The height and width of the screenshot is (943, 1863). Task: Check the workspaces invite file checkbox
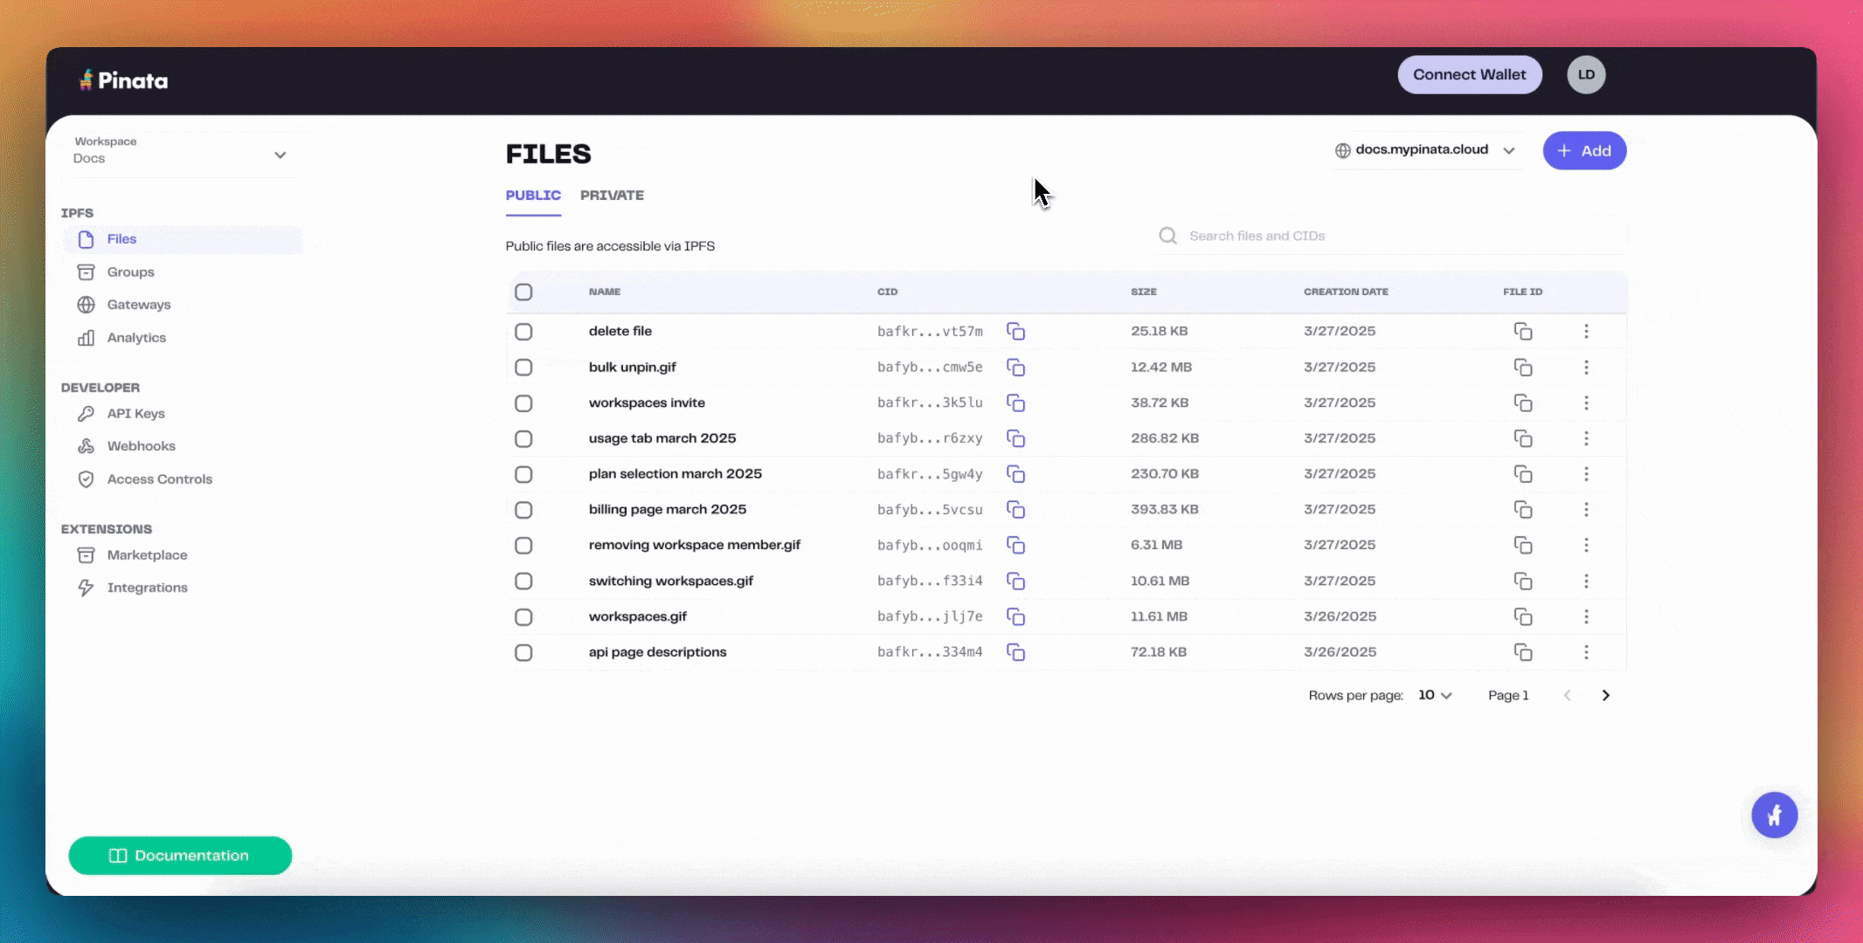click(523, 403)
